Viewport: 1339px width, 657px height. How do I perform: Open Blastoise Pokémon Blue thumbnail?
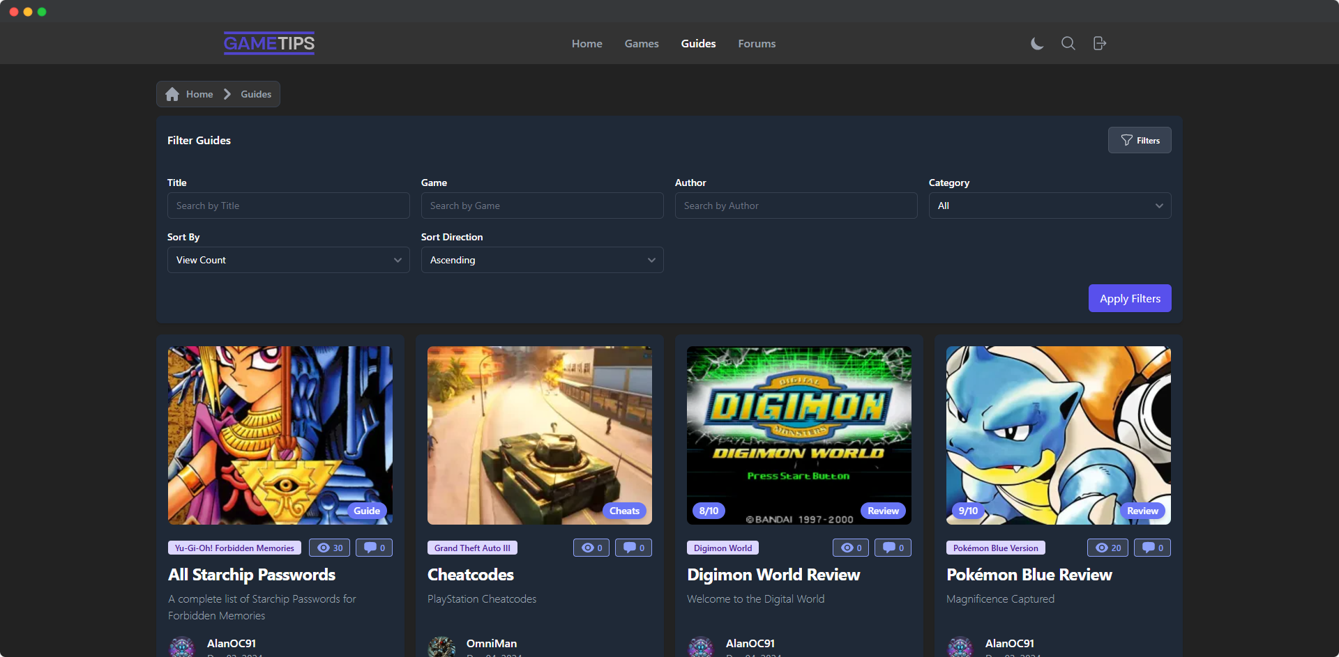point(1059,435)
